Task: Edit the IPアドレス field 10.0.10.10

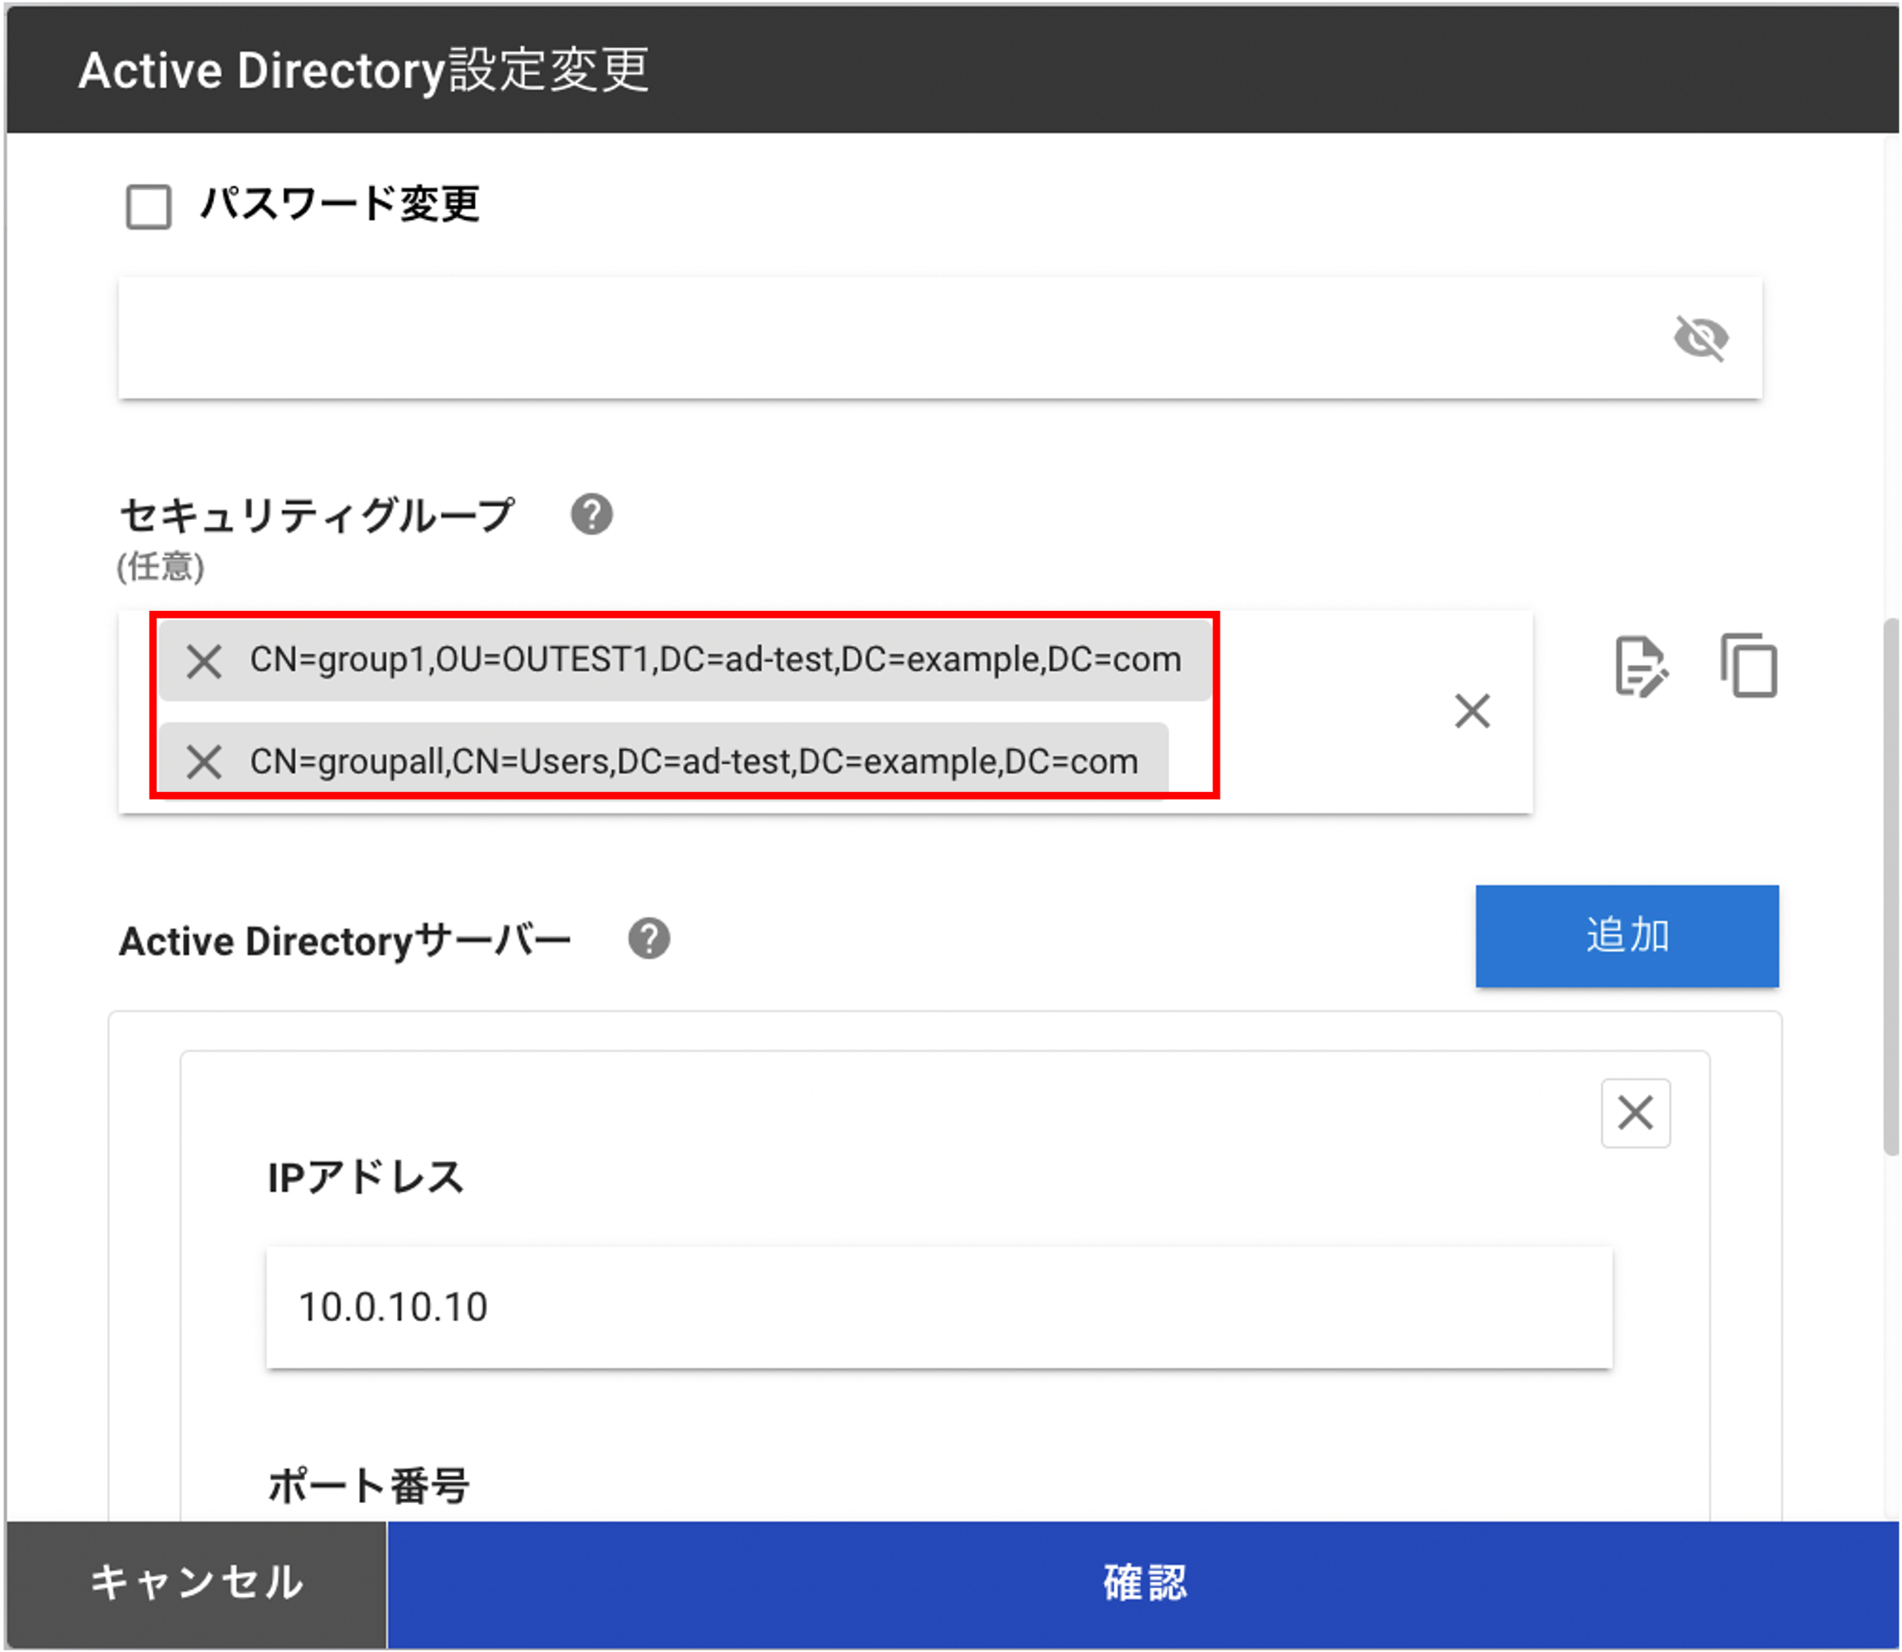Action: [939, 1307]
